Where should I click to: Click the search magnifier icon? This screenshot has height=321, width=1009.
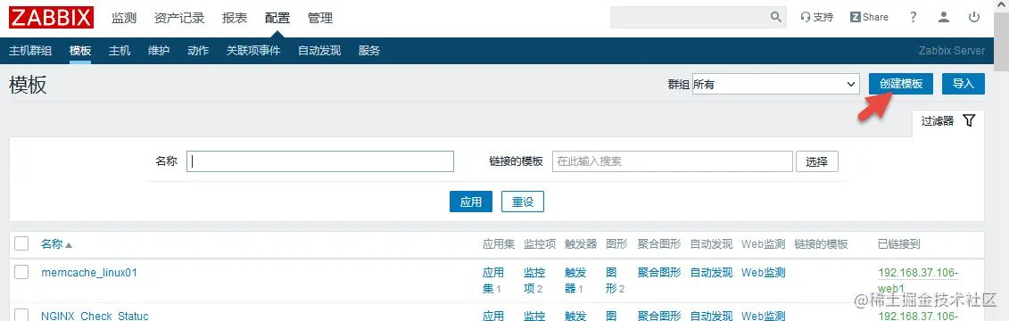pyautogui.click(x=776, y=17)
